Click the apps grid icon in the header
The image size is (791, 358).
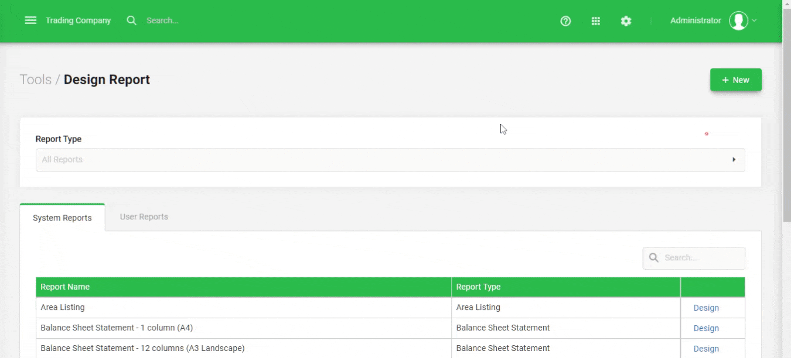pyautogui.click(x=595, y=21)
